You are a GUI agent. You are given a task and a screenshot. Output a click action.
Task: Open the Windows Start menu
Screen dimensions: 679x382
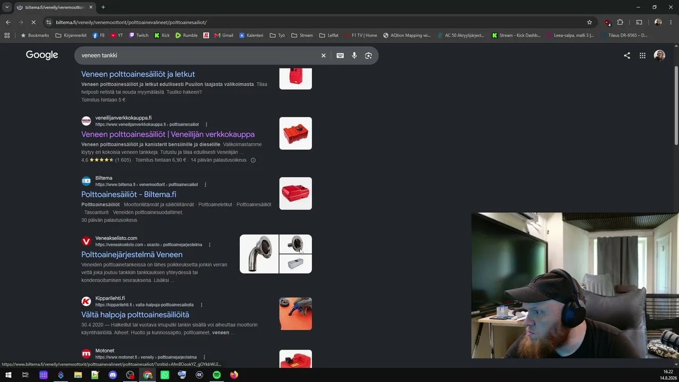(x=8, y=375)
